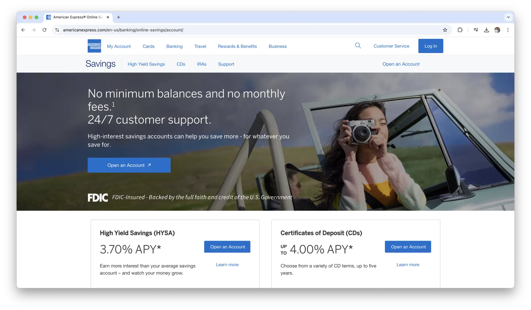Reload the page

[44, 30]
